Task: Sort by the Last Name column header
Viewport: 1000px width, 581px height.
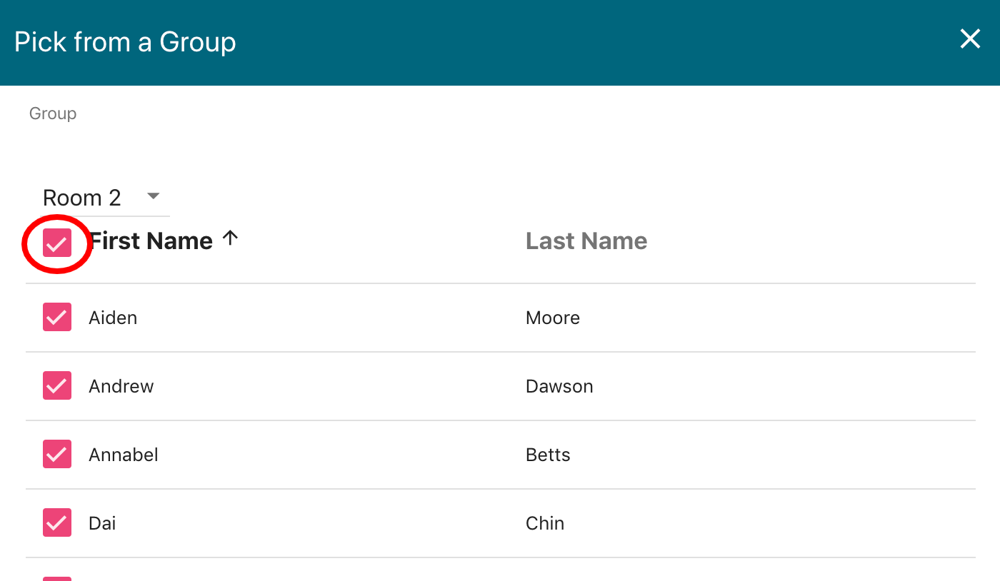Action: 586,241
